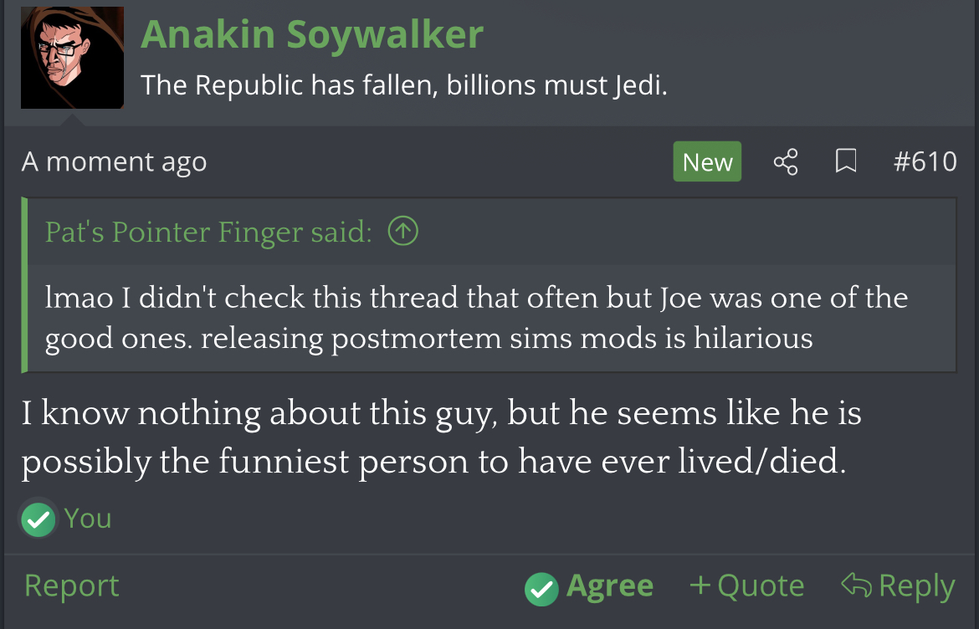Image resolution: width=979 pixels, height=629 pixels.
Task: Click the curved arrow icon next to Reply
Action: point(856,586)
